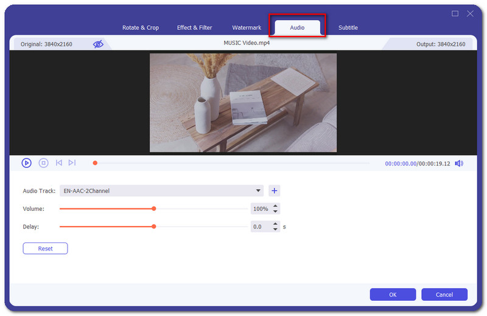Maximize the editing window
Viewport: 487px width, 316px height.
[455, 13]
